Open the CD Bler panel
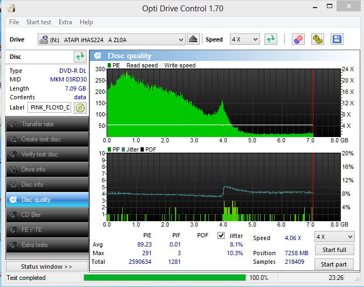364x287 pixels. point(47,215)
